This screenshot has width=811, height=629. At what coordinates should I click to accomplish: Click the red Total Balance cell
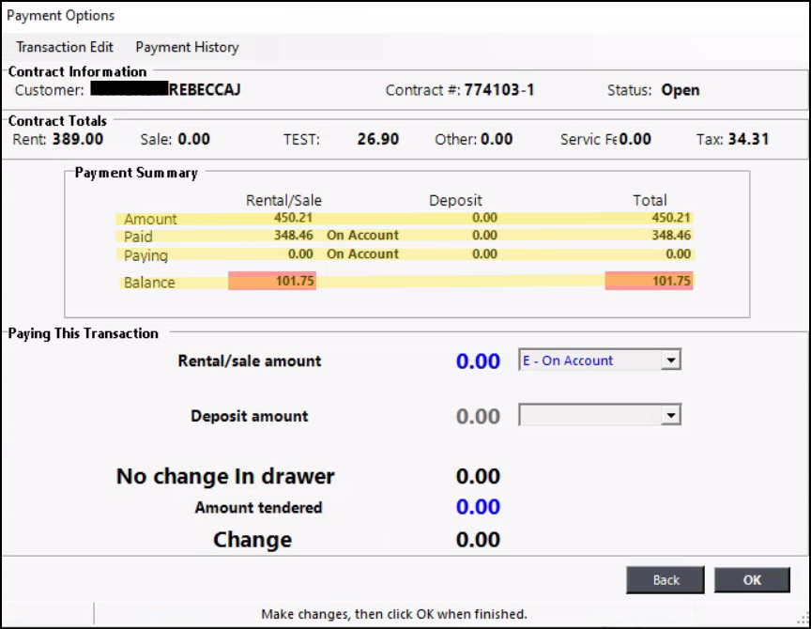650,281
